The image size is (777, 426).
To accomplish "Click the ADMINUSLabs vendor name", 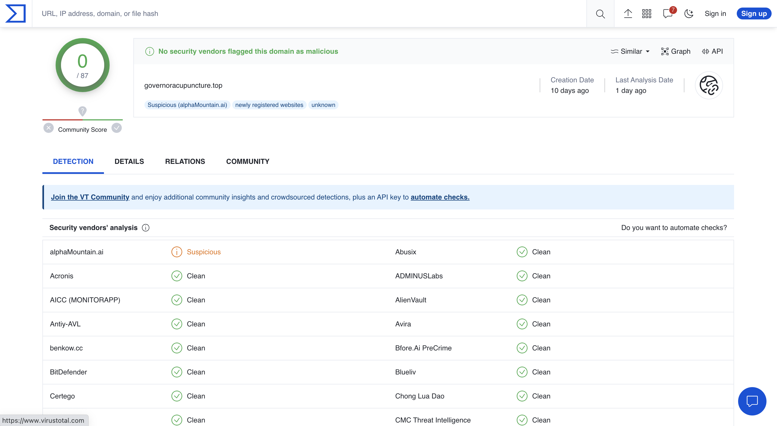I will (x=419, y=276).
